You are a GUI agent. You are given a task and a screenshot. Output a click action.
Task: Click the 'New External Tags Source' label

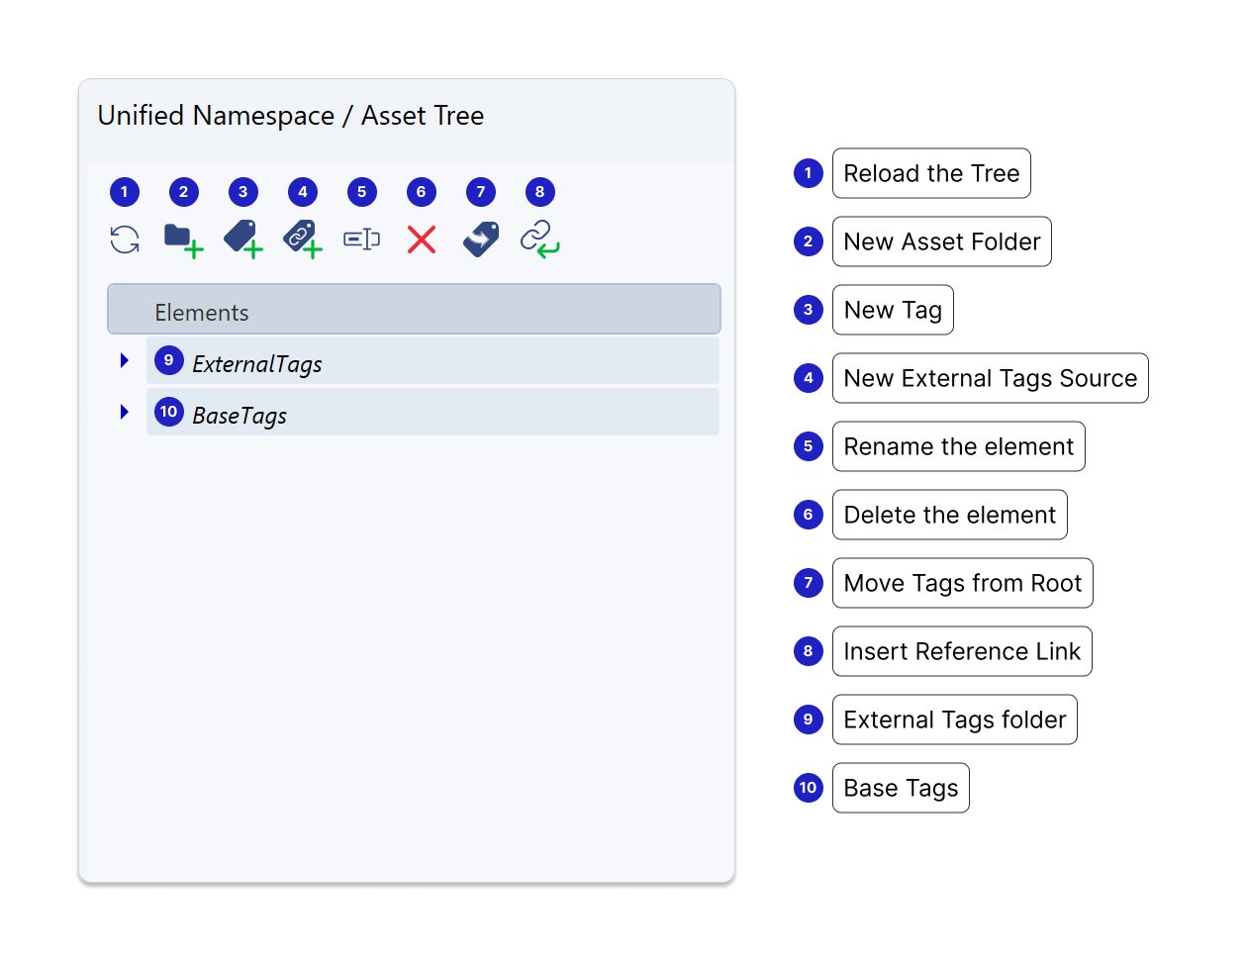[990, 379]
